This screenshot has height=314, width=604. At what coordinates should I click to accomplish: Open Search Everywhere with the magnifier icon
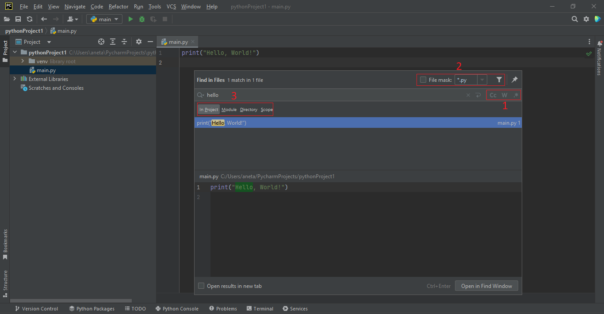[x=574, y=19]
